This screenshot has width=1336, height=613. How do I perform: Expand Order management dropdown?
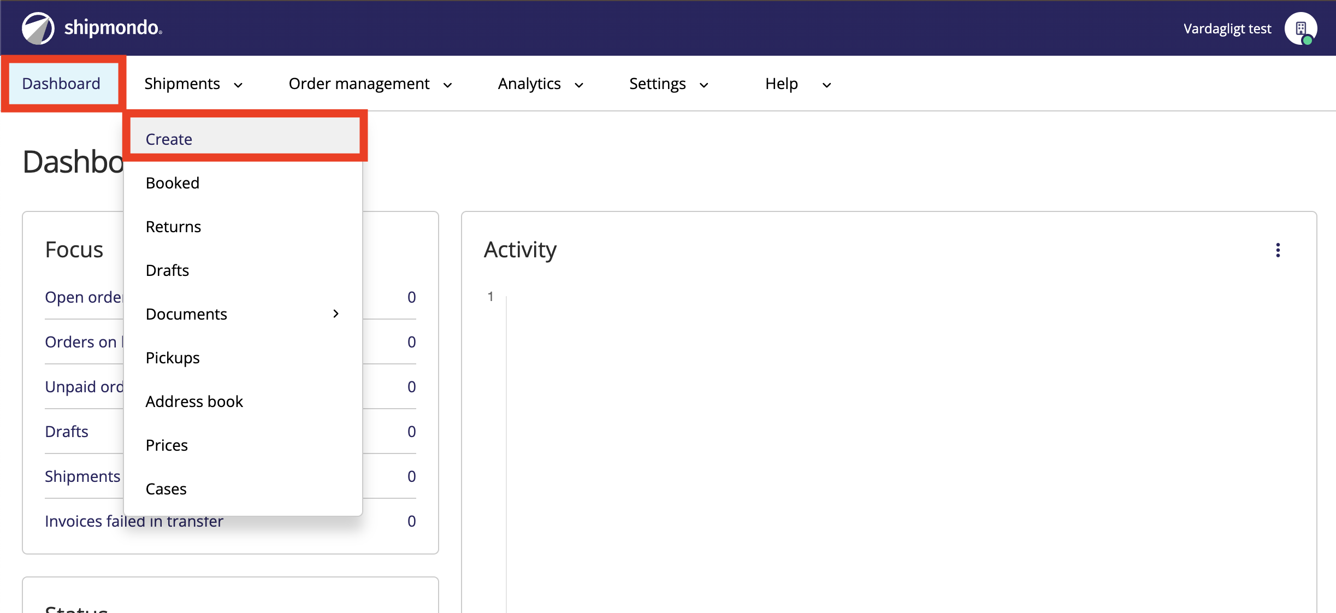click(x=370, y=84)
